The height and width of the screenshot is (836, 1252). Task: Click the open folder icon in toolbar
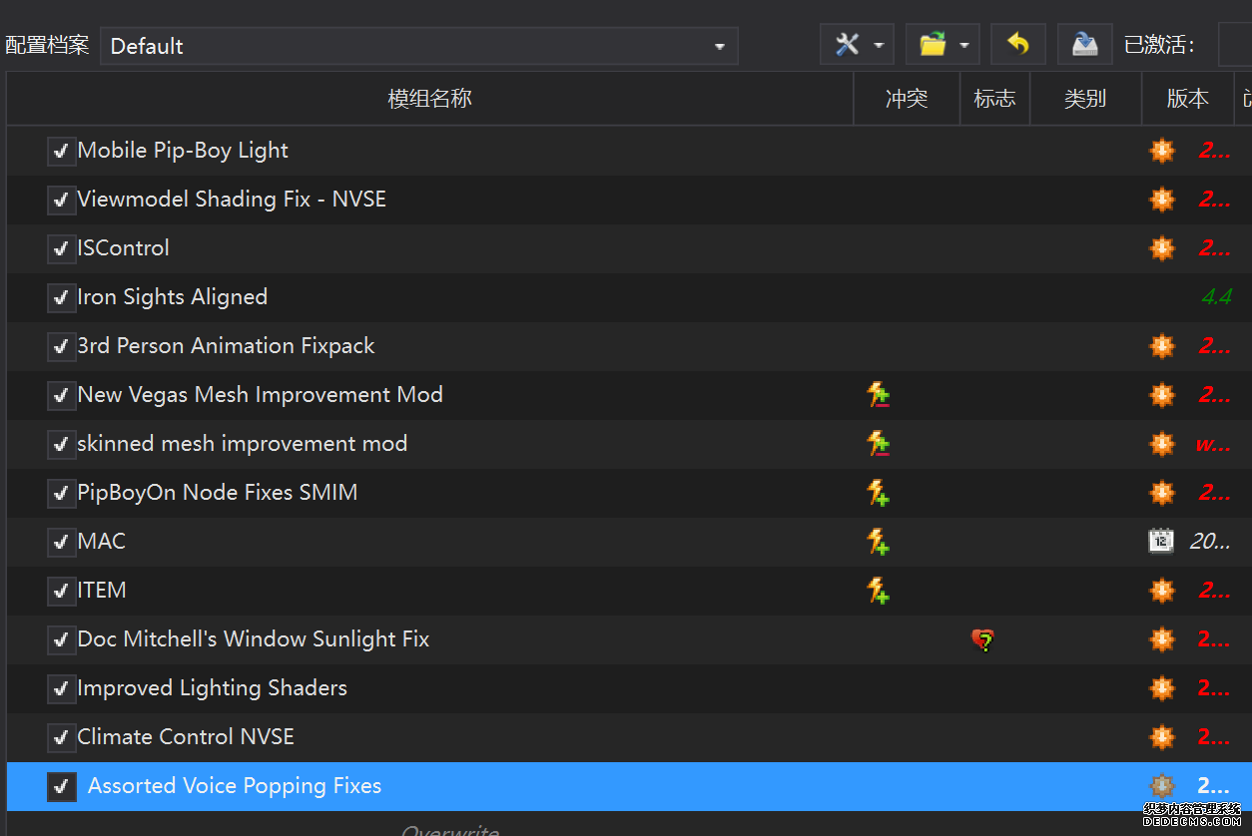click(x=933, y=45)
